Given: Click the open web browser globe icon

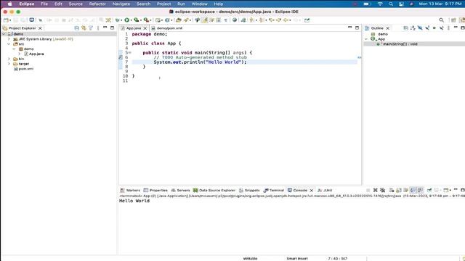Looking at the screenshot, I should [235, 20].
